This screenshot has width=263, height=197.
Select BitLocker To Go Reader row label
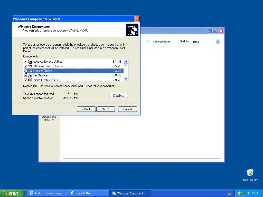pyautogui.click(x=48, y=66)
